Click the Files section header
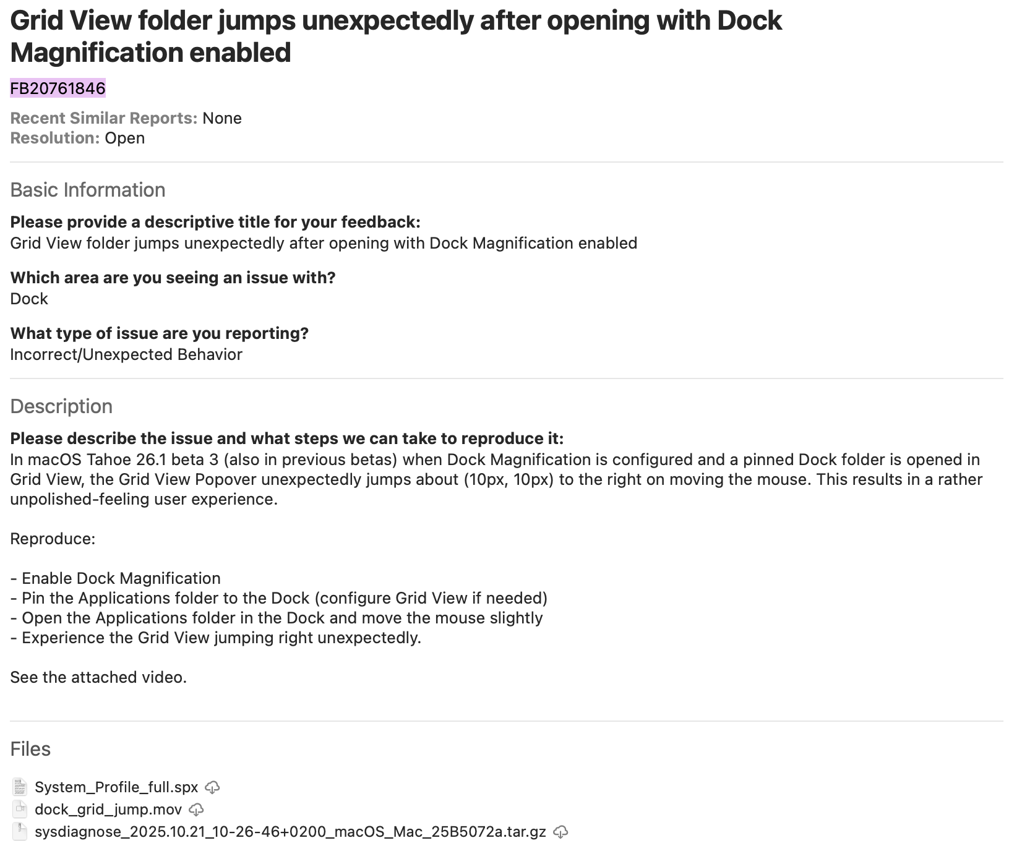Viewport: 1022px width, 851px height. (x=30, y=749)
